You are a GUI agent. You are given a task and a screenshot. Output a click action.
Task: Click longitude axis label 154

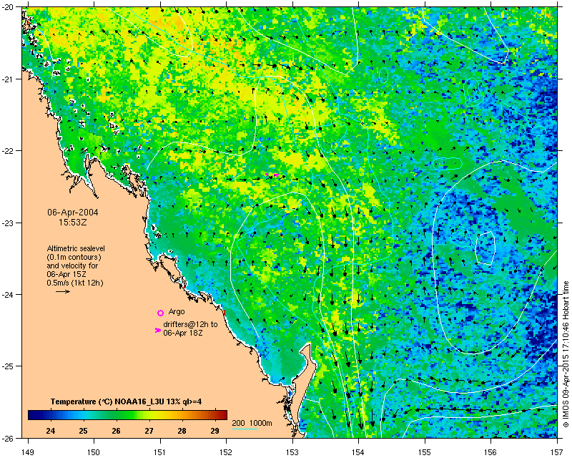pos(359,452)
